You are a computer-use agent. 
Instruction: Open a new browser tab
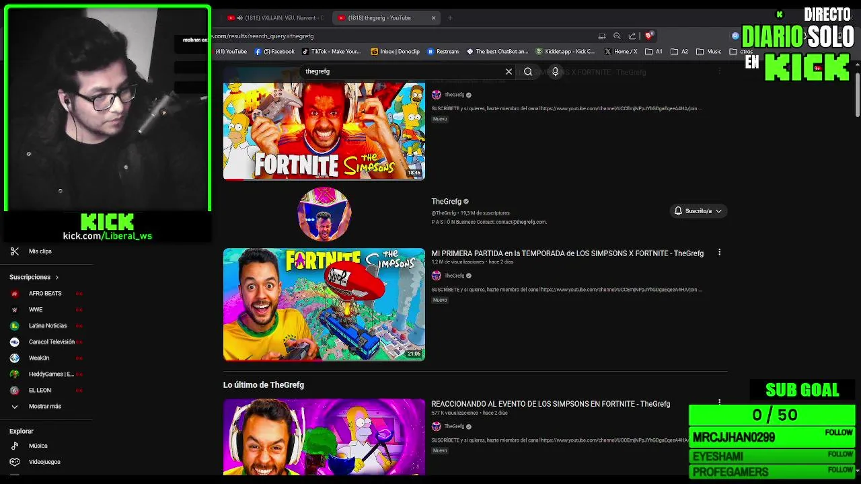[450, 18]
